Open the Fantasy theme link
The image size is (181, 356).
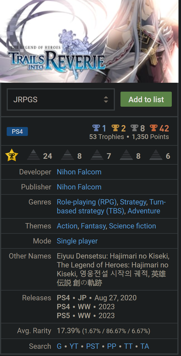tap(93, 226)
